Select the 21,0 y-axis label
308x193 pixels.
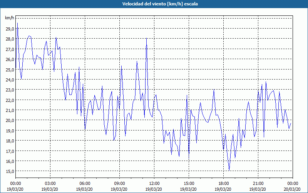(x=10, y=110)
